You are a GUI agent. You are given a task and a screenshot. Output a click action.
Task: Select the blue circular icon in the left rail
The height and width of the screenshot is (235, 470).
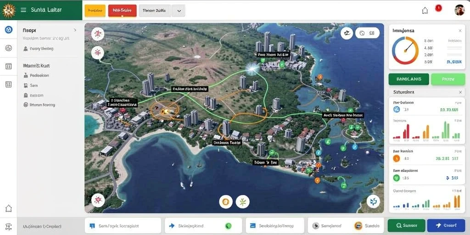tap(9, 29)
